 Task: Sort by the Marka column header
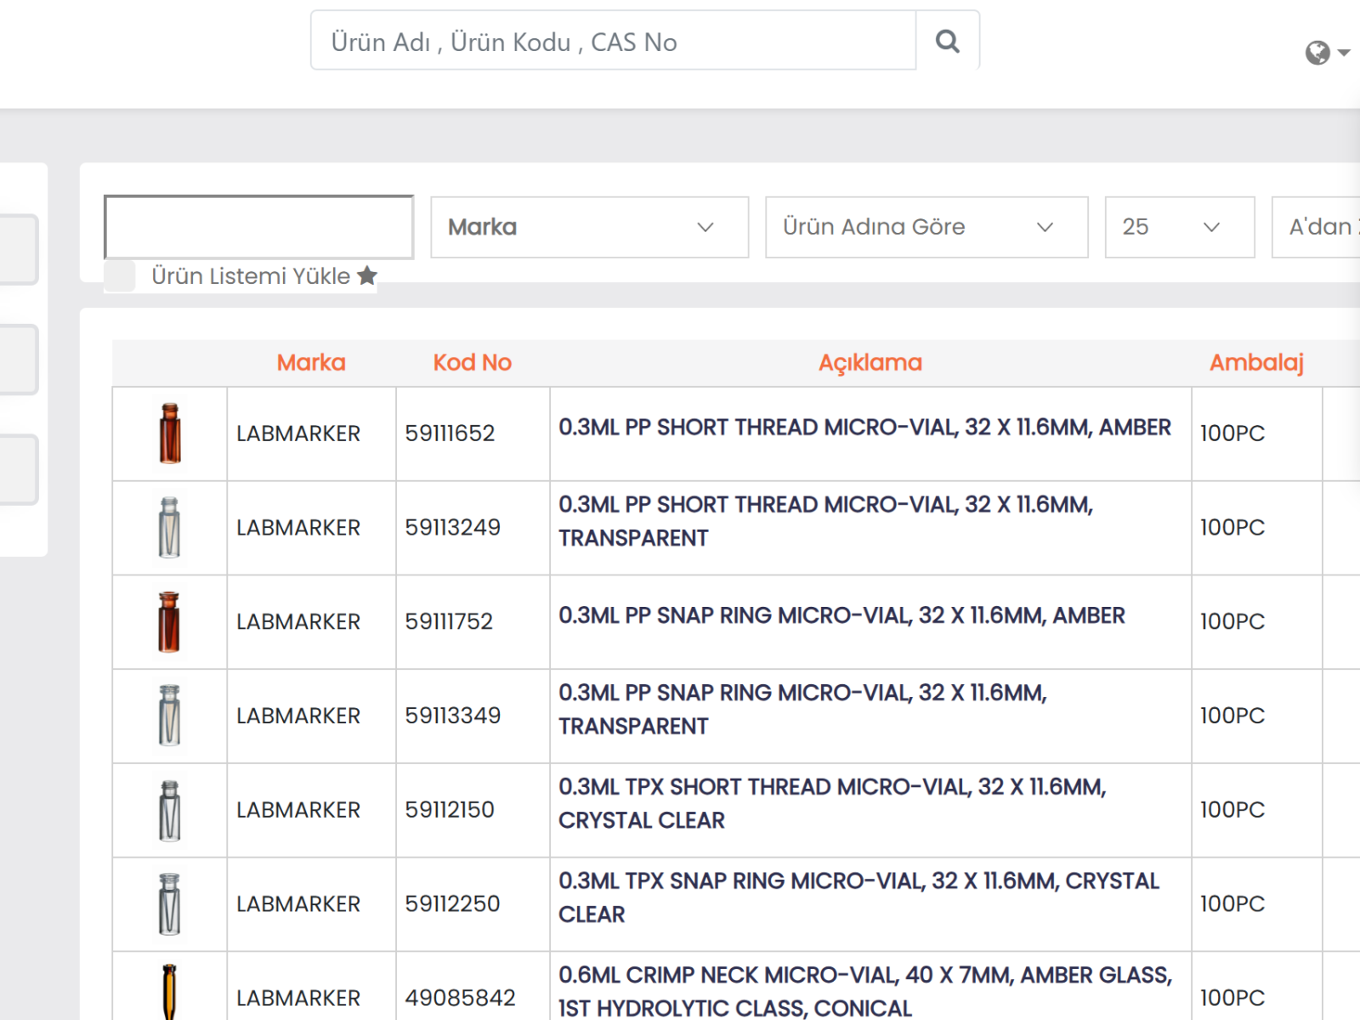[311, 363]
